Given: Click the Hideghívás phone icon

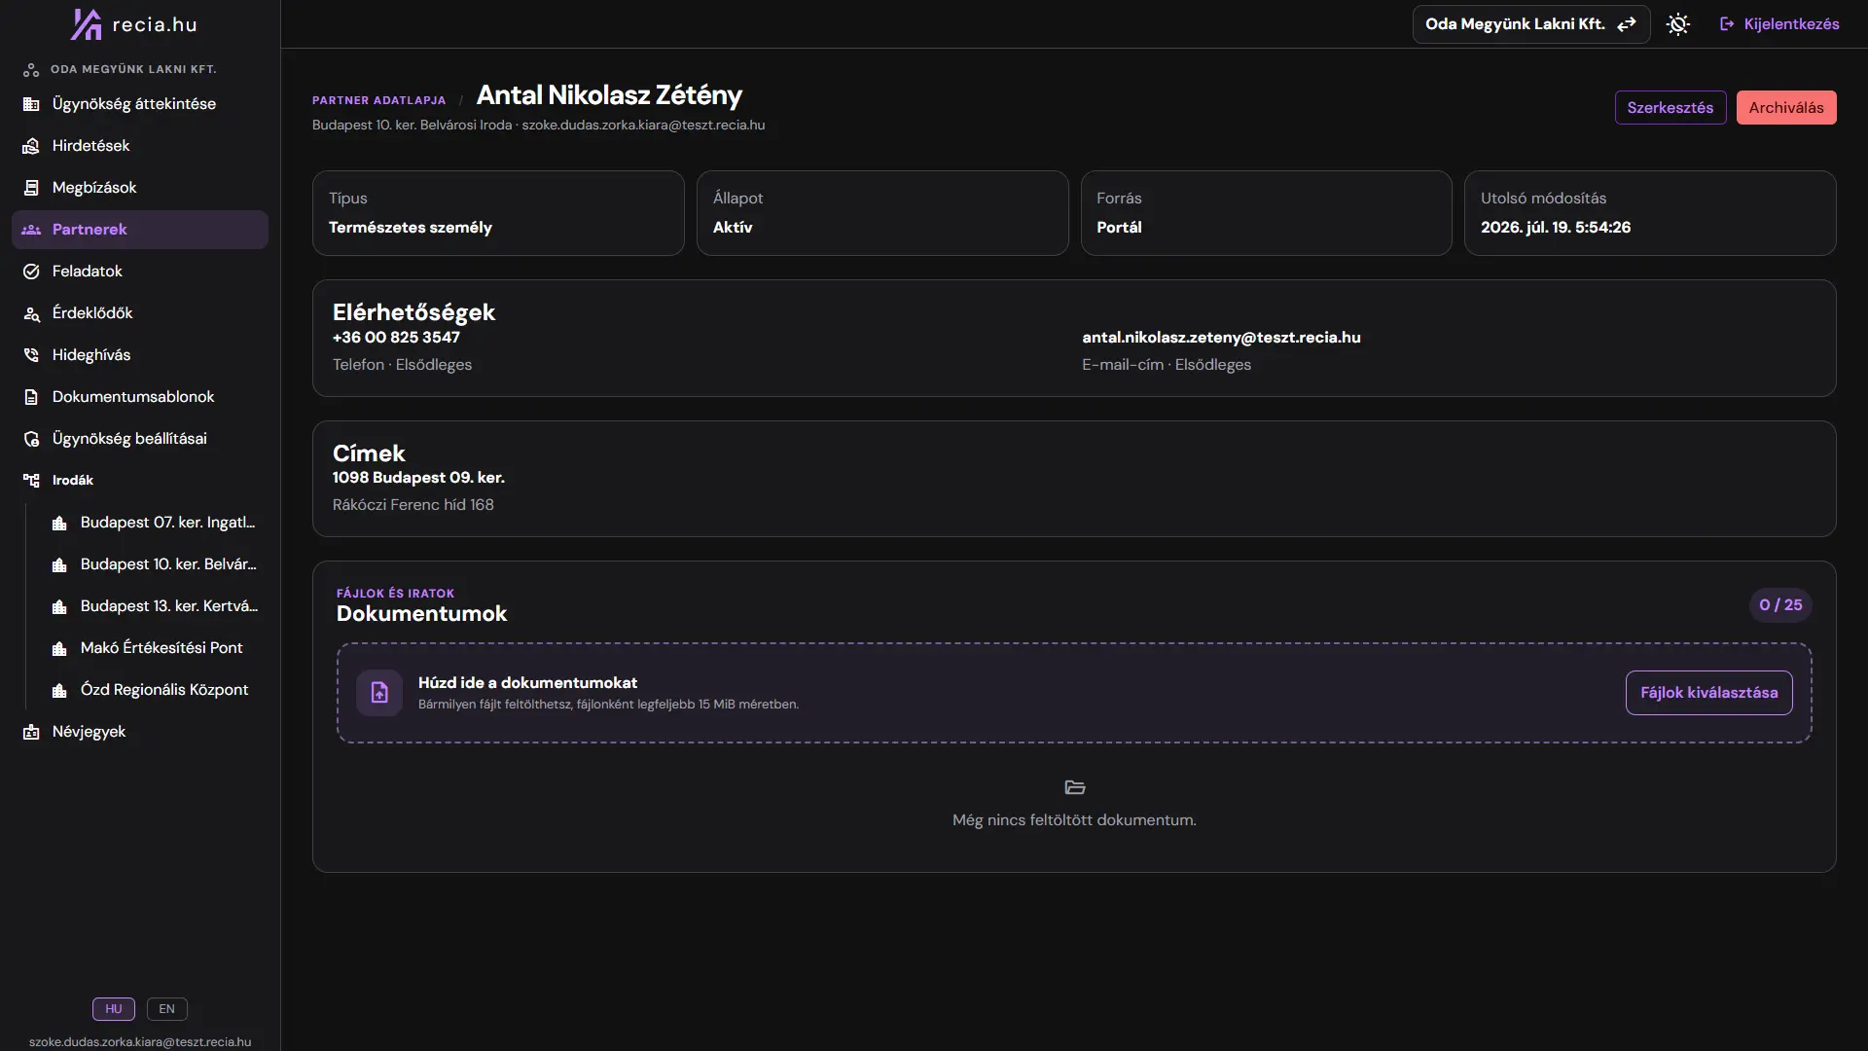Looking at the screenshot, I should click(x=31, y=355).
